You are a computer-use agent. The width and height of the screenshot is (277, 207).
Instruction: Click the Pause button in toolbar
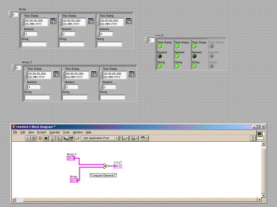[x=46, y=138]
